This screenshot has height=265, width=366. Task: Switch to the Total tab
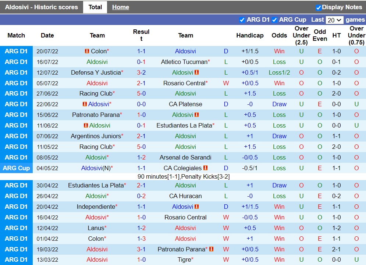click(95, 7)
